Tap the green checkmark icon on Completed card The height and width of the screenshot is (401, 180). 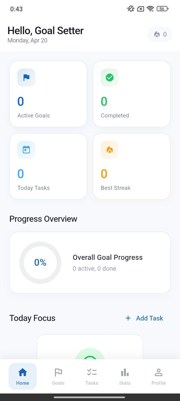pos(109,77)
